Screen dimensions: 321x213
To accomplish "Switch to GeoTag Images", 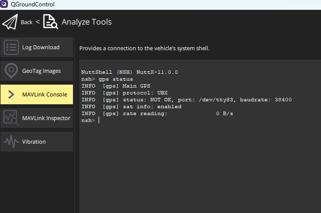I will [x=41, y=71].
